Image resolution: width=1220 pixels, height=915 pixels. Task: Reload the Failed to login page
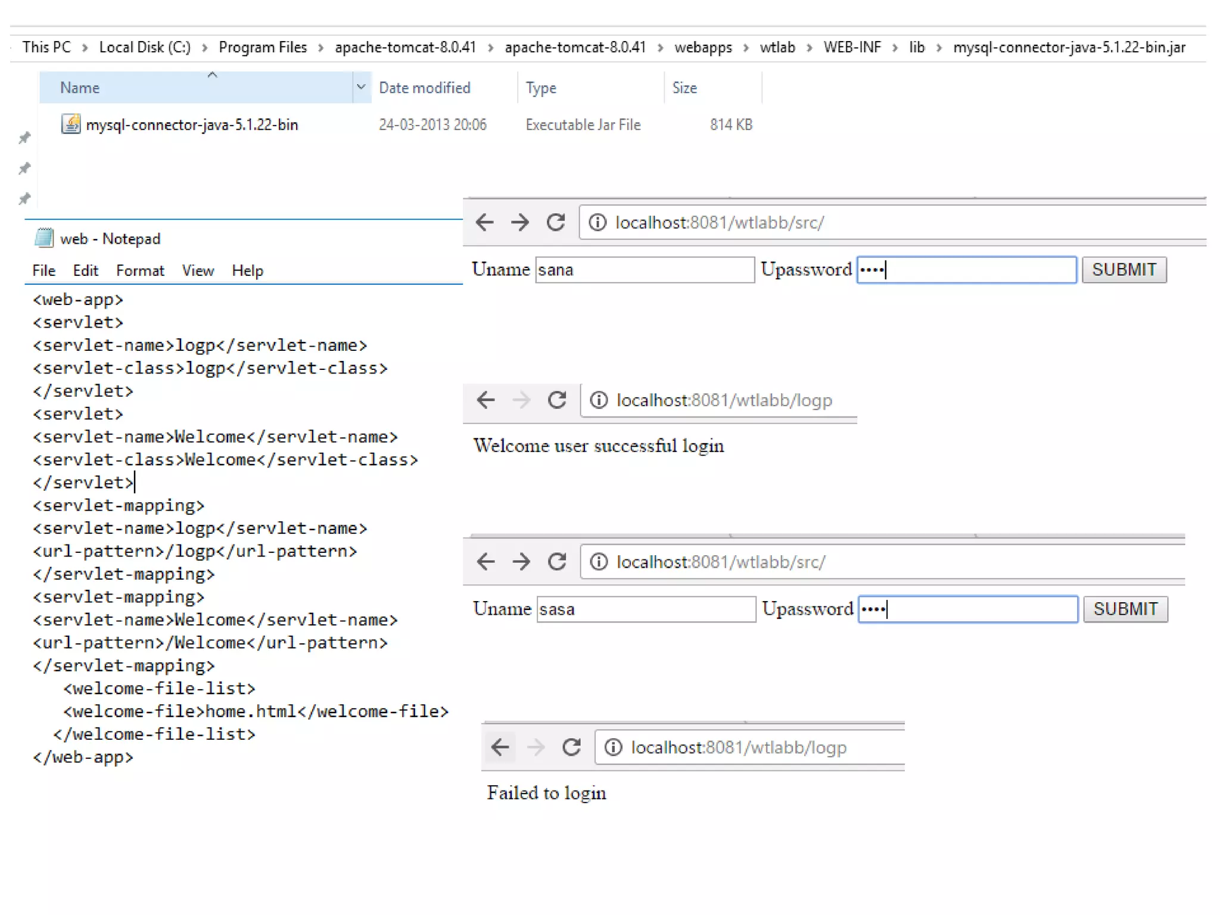pyautogui.click(x=571, y=746)
